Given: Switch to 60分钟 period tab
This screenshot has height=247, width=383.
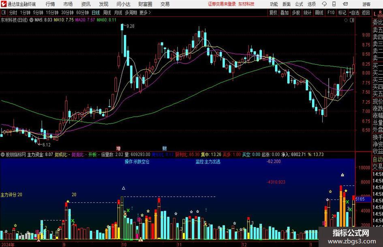Looking at the screenshot, I should [x=83, y=13].
